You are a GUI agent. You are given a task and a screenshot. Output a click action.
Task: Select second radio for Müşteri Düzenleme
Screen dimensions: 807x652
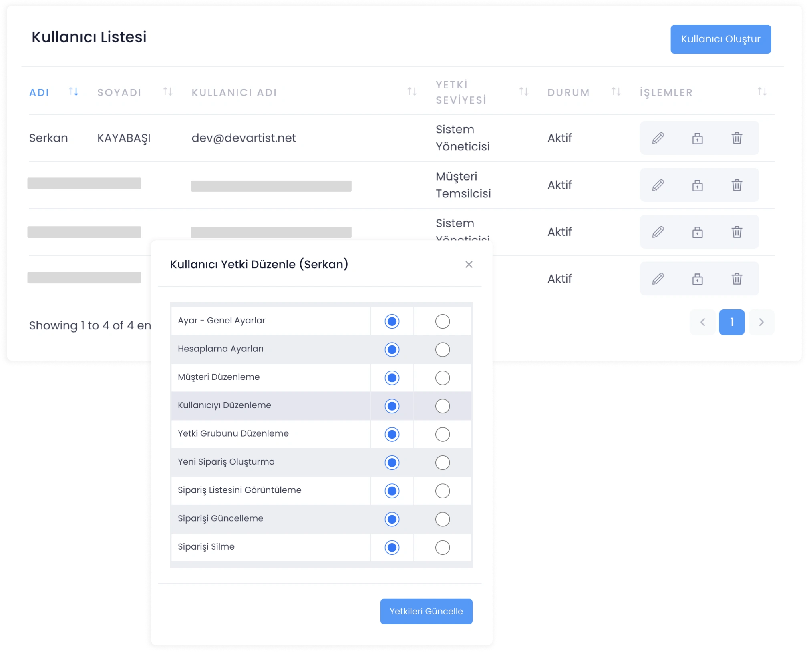pyautogui.click(x=443, y=378)
